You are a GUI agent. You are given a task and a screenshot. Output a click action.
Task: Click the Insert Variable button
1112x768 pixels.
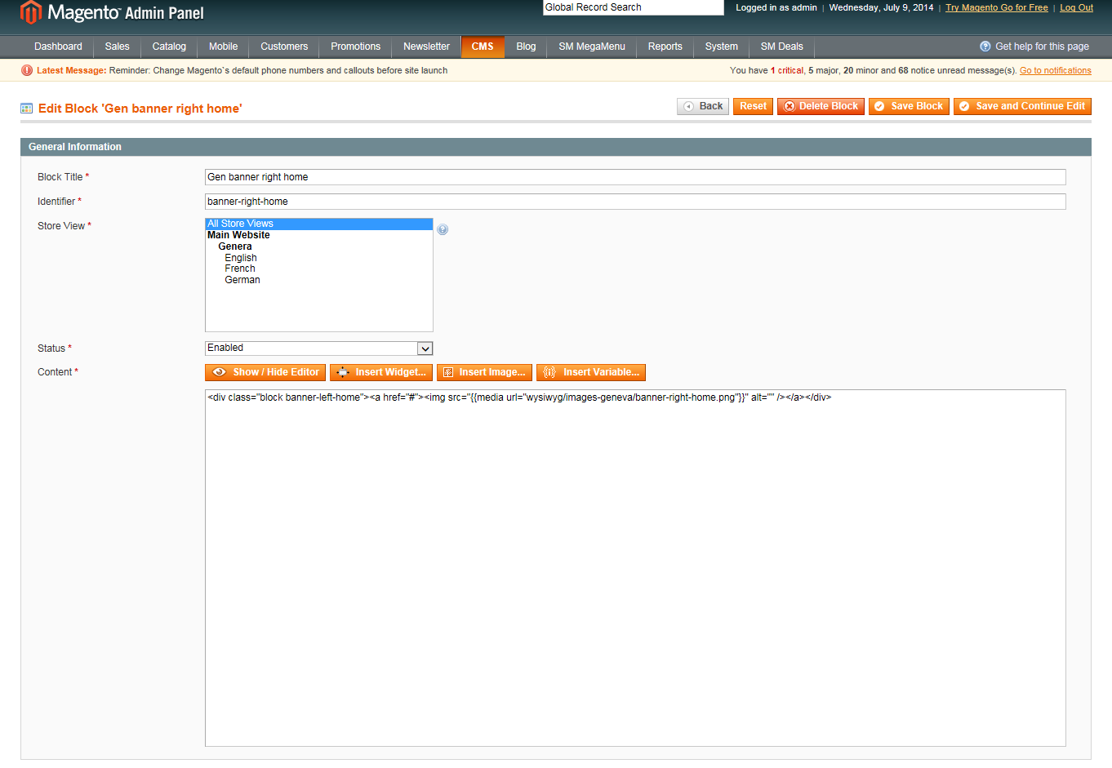pyautogui.click(x=591, y=372)
